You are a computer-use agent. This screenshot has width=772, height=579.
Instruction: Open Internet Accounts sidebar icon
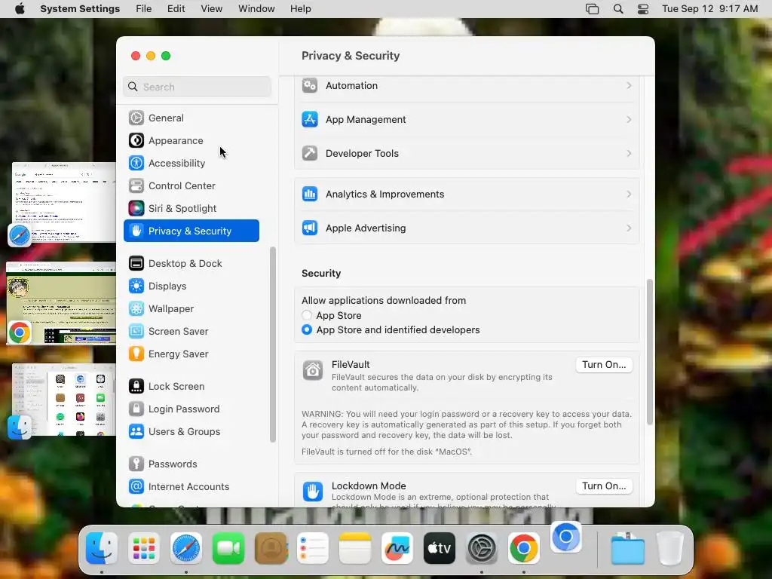tap(136, 487)
